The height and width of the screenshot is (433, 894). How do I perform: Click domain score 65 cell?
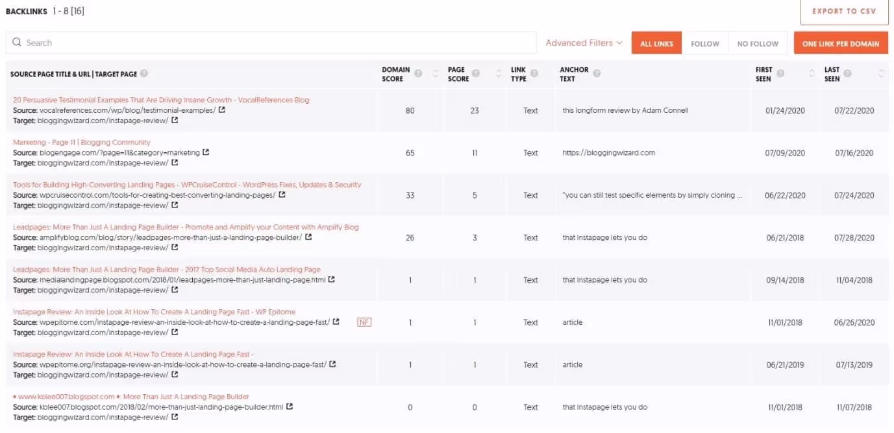click(x=410, y=153)
